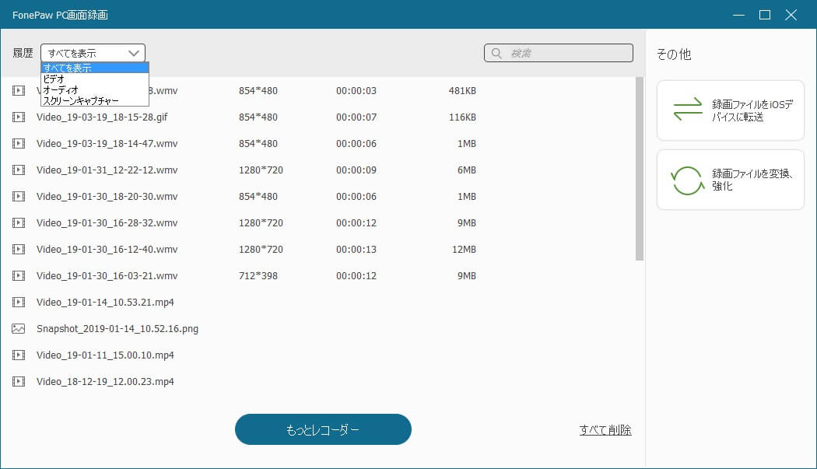Click image icon beside Snapshot_2019-01-14_10.52.16.png
Image resolution: width=817 pixels, height=469 pixels.
coord(19,329)
